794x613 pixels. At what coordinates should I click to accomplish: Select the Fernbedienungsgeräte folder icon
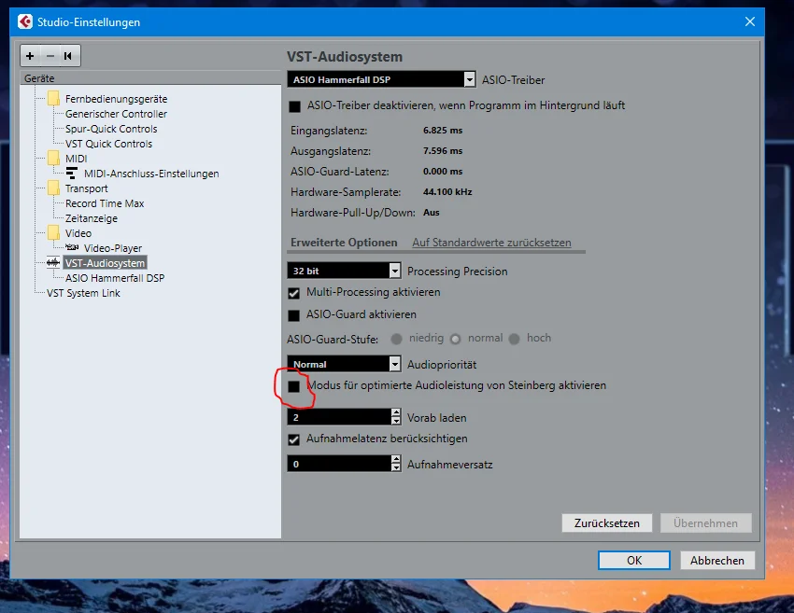click(x=53, y=99)
